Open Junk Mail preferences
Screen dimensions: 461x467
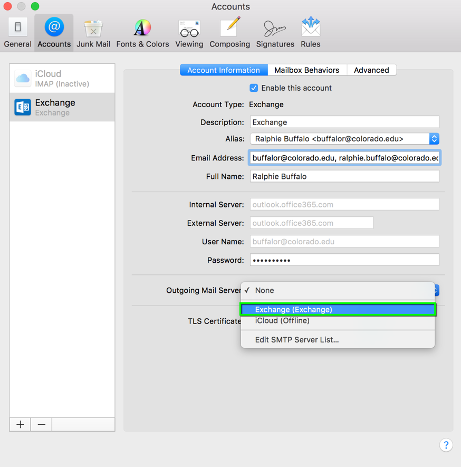[93, 33]
